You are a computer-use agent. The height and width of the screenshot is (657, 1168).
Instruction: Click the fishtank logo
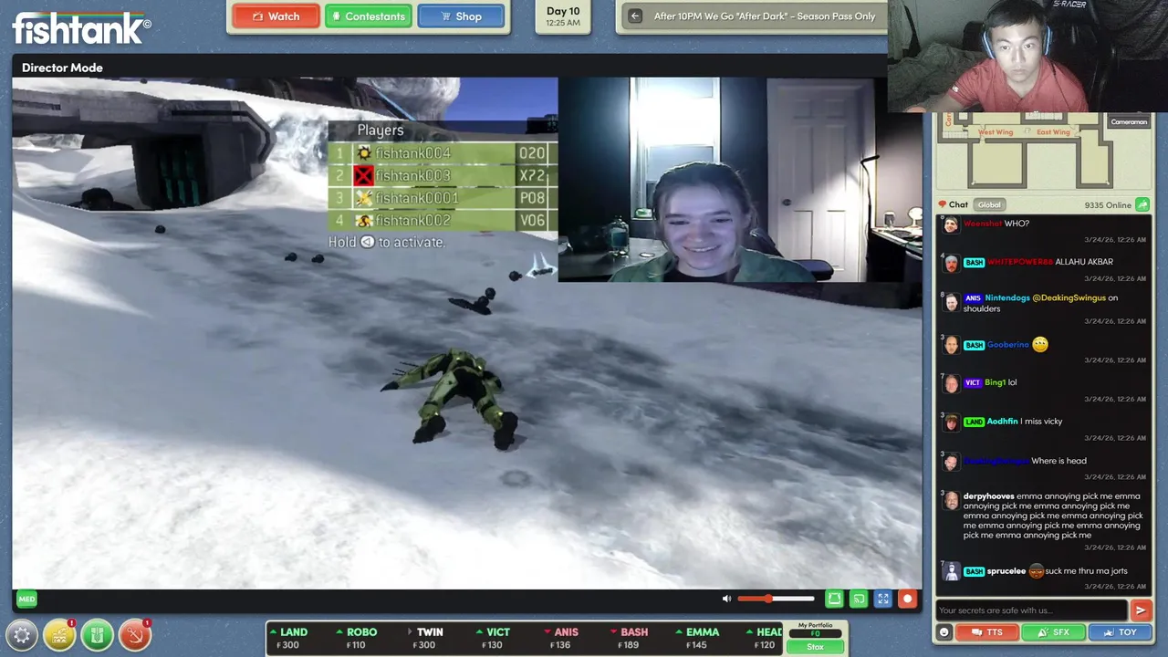click(x=80, y=28)
